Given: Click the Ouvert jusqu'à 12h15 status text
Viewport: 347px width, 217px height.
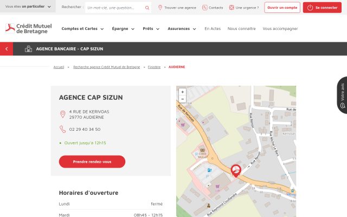Looking at the screenshot, I should point(85,143).
